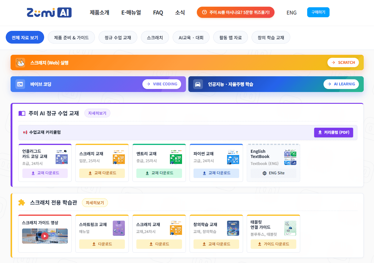Click 자세히보기 next to 스크래치 전용 학습관

(95, 203)
